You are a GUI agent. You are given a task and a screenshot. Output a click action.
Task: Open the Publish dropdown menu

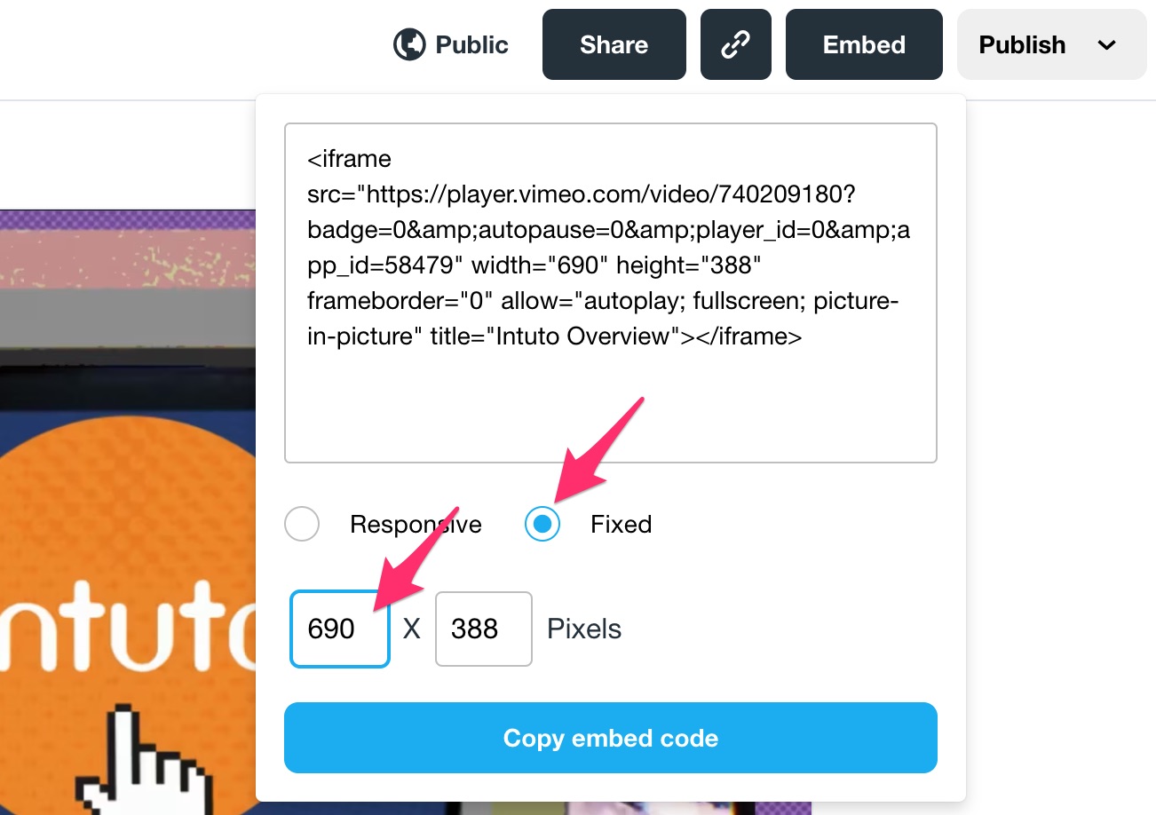(x=1022, y=45)
